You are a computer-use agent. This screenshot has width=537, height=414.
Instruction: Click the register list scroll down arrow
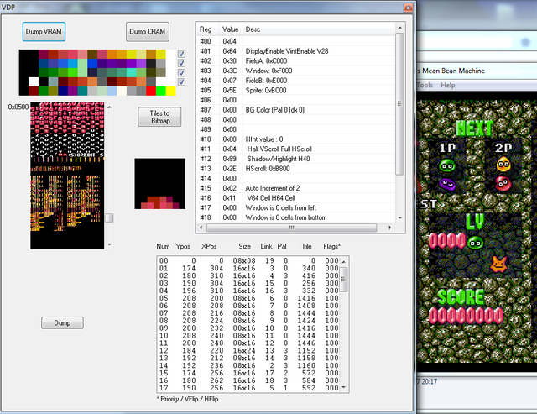[x=399, y=217]
